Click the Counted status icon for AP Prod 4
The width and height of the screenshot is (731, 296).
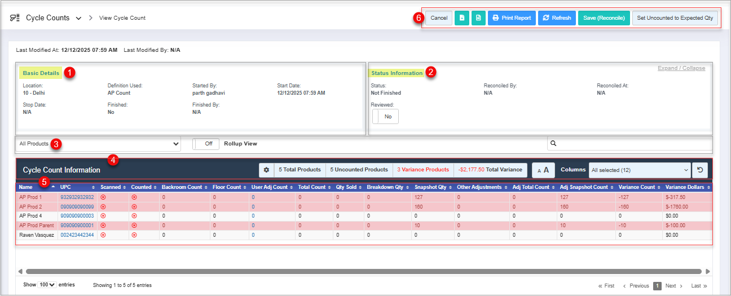tap(134, 216)
